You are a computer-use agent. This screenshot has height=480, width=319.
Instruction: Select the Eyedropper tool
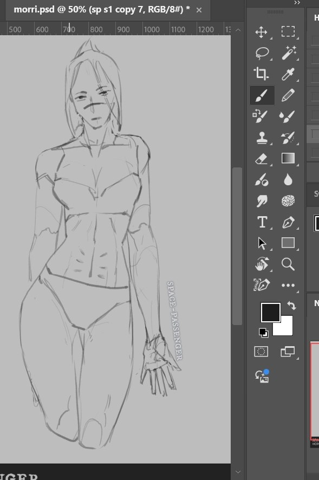pyautogui.click(x=288, y=74)
